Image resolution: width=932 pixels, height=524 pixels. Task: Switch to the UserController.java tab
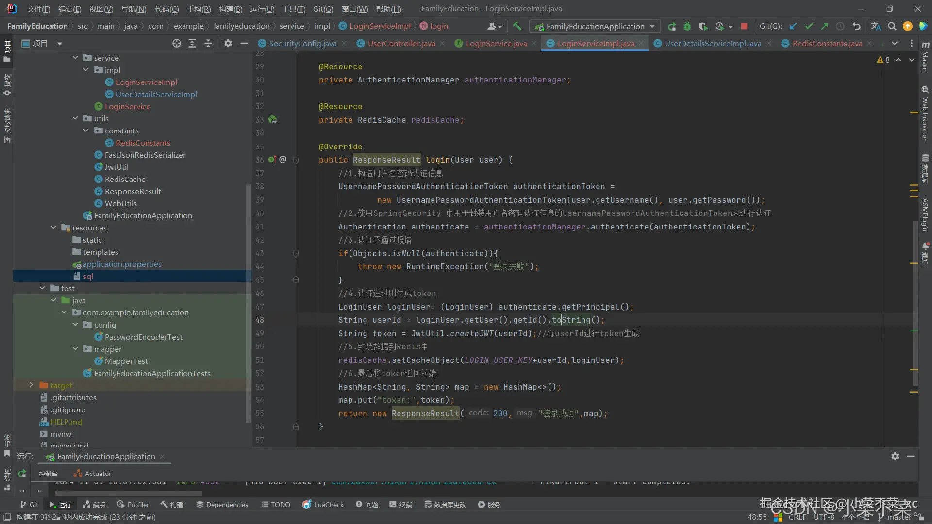pyautogui.click(x=401, y=43)
